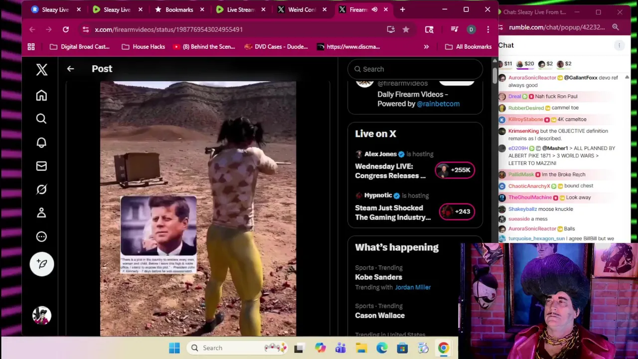Show more bookmarks with double chevron
The height and width of the screenshot is (359, 638).
click(426, 47)
